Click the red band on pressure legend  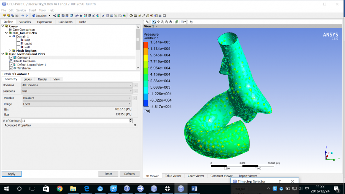[x=146, y=45]
